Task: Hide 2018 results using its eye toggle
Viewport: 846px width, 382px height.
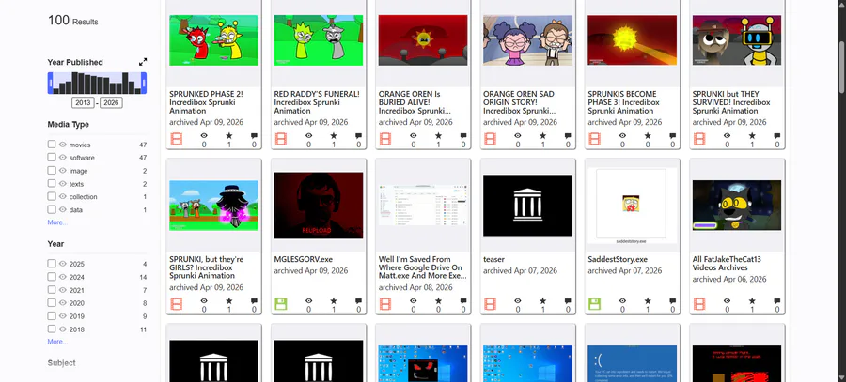Action: [x=63, y=329]
